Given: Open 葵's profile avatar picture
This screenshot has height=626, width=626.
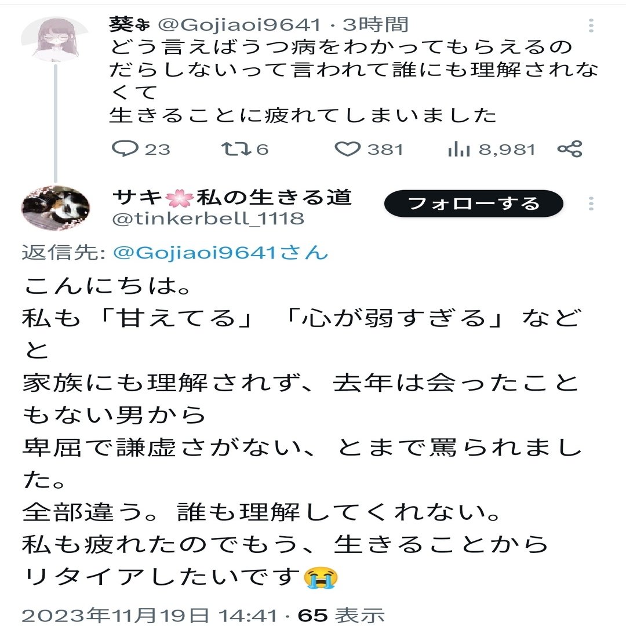Looking at the screenshot, I should (x=55, y=39).
